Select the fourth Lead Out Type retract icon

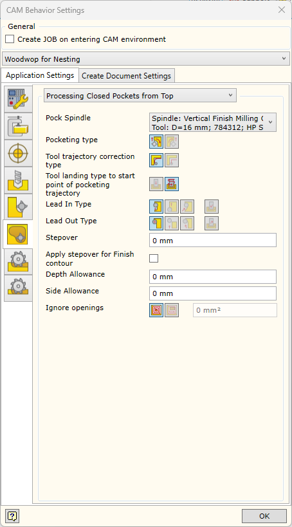click(x=212, y=223)
